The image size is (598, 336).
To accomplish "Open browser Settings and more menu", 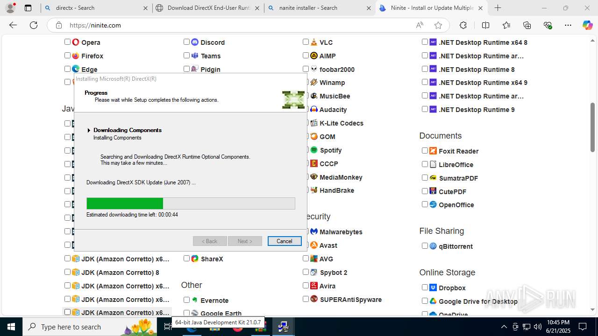I will tap(568, 25).
